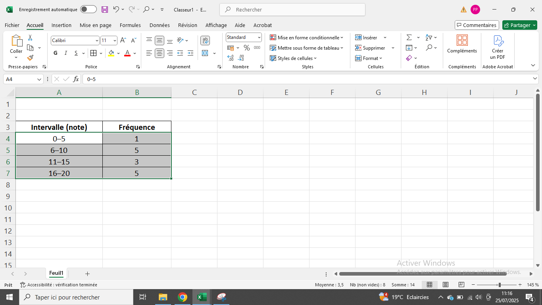Click the Créer un PDF icon
Screen dimensions: 542x305
(498, 41)
